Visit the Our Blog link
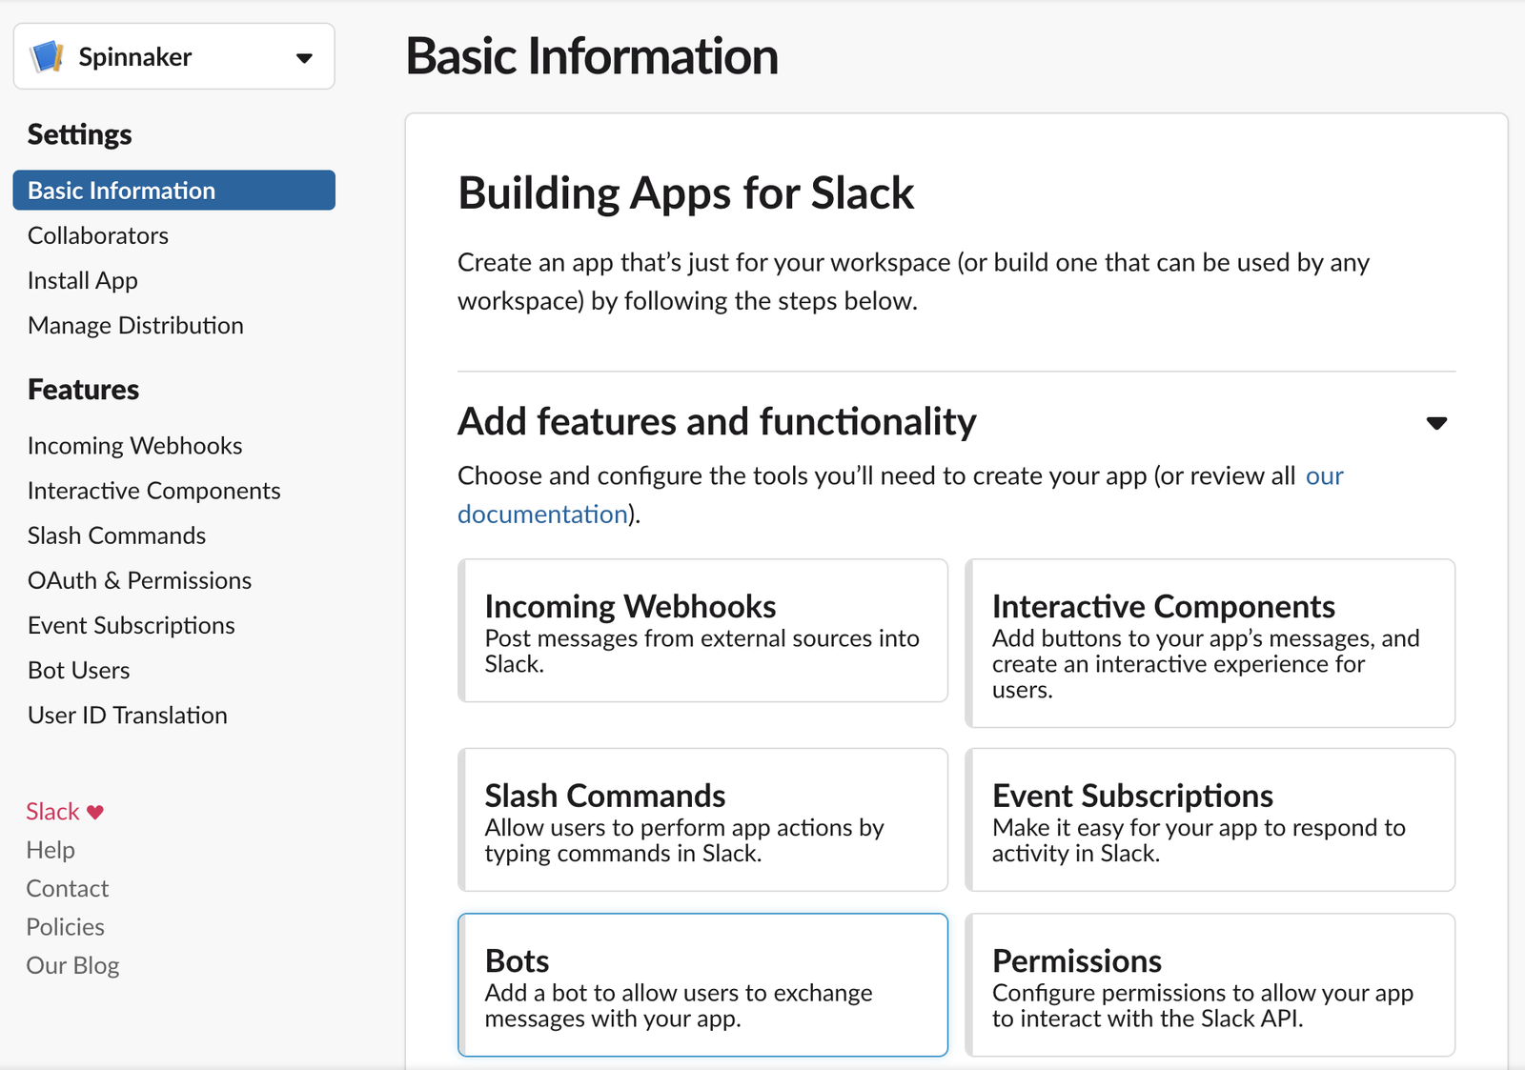 (72, 965)
